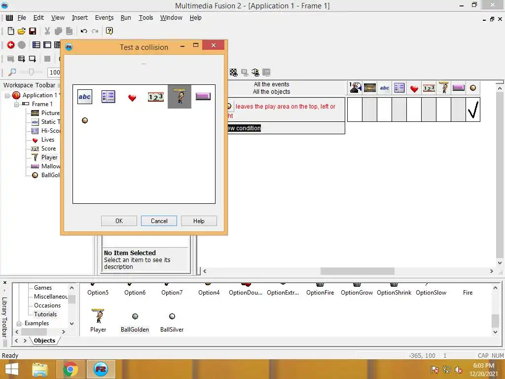
Task: Click the BallGolden object in library
Action: coord(135,322)
